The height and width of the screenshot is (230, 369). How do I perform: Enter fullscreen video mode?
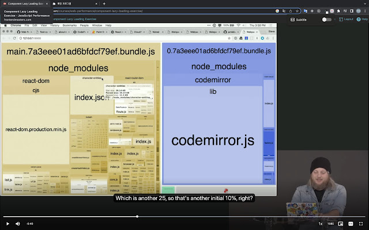[x=362, y=223]
